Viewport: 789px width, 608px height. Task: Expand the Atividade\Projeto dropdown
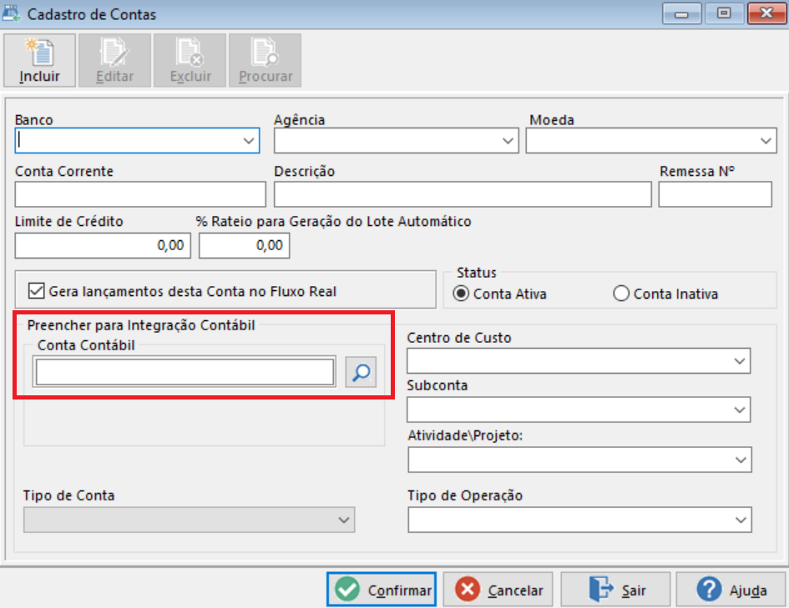[741, 460]
